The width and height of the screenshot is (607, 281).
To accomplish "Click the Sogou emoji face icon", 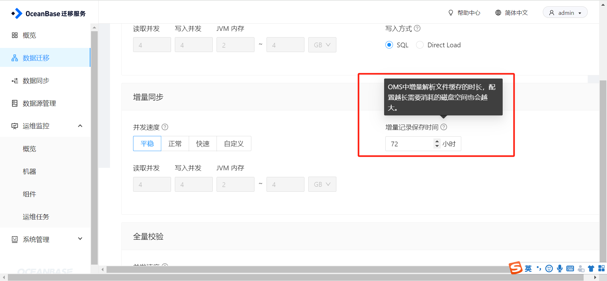I will tap(549, 268).
